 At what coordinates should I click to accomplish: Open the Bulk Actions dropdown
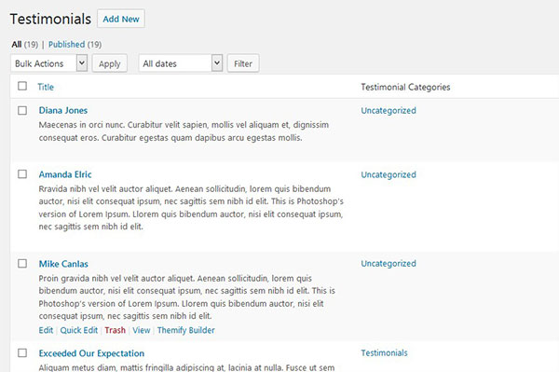tap(49, 63)
